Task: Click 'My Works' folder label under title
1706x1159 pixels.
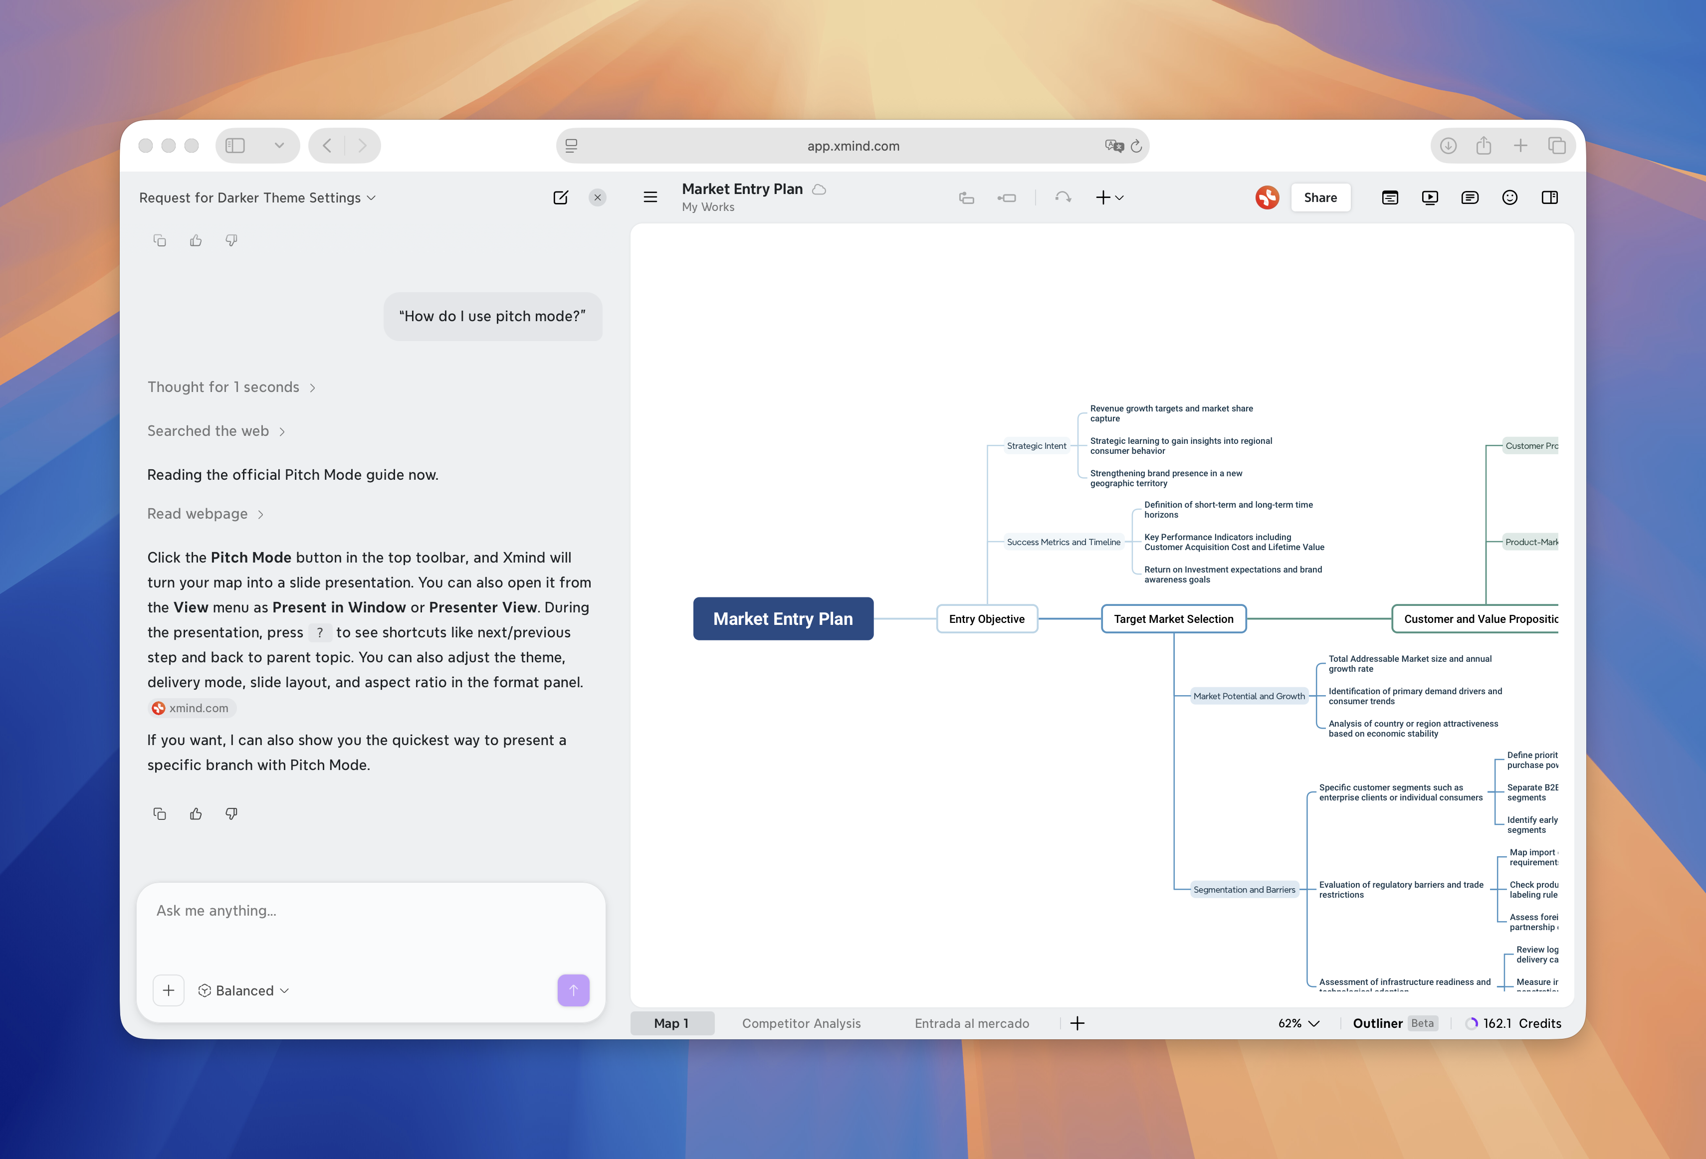Action: pos(708,207)
